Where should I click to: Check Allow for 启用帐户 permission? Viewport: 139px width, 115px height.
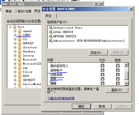(x=102, y=70)
